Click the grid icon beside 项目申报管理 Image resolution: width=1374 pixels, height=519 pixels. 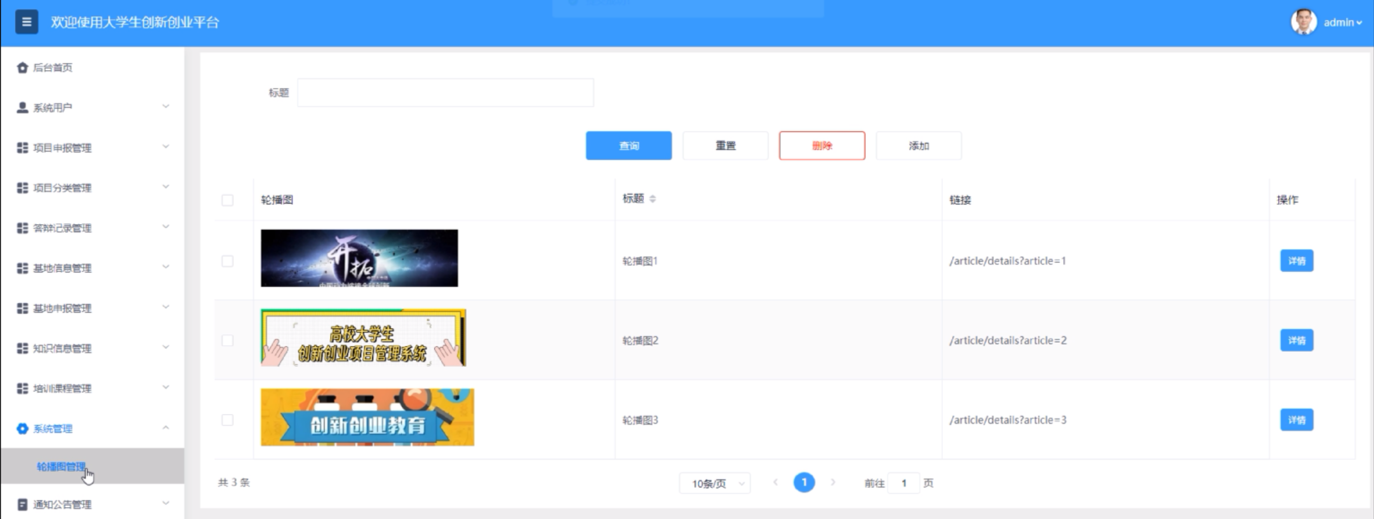pyautogui.click(x=22, y=148)
